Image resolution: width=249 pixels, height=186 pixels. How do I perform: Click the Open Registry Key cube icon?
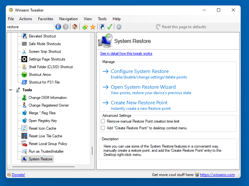pyautogui.click(x=24, y=121)
